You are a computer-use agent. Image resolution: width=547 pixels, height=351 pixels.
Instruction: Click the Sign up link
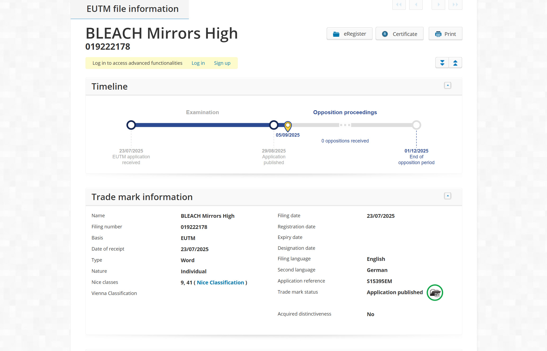tap(222, 63)
